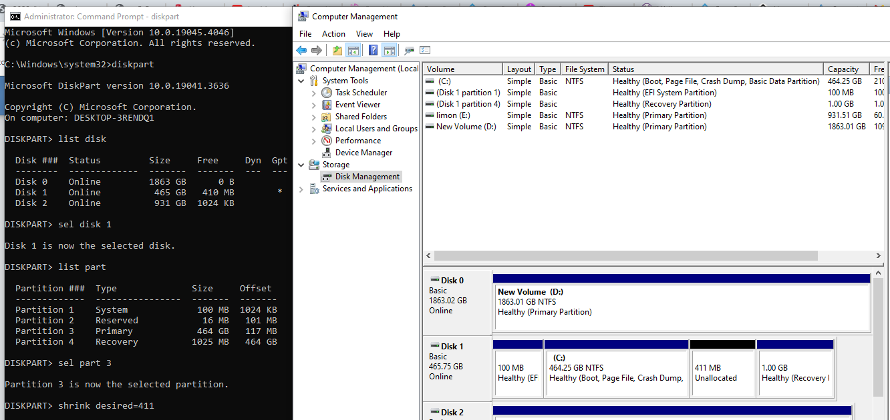Sort by the File System column header
The width and height of the screenshot is (890, 420).
point(585,69)
